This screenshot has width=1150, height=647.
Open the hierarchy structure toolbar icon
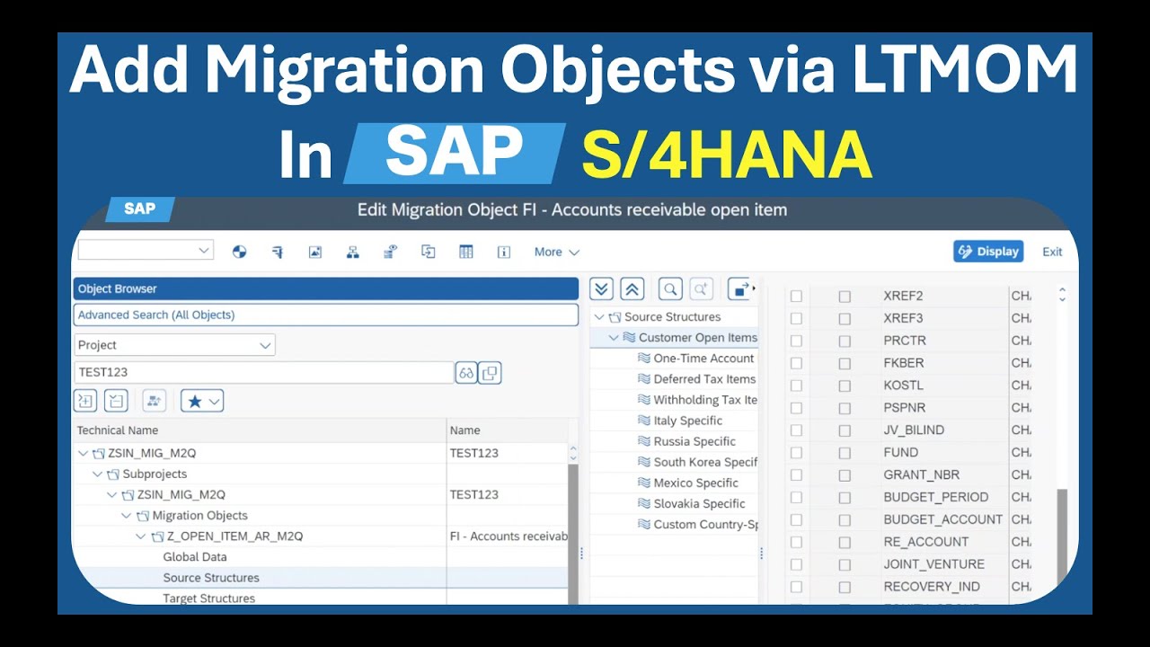353,253
